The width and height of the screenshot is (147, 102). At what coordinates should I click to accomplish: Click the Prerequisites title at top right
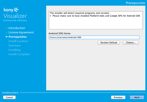pyautogui.click(x=135, y=3)
